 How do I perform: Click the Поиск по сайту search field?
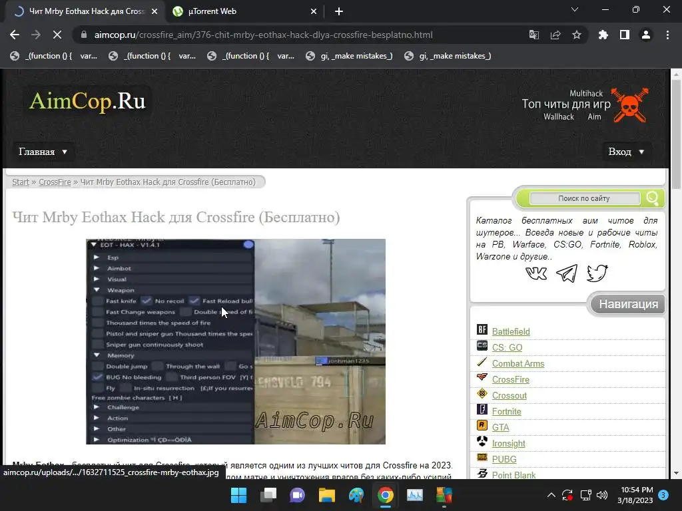[x=584, y=198]
